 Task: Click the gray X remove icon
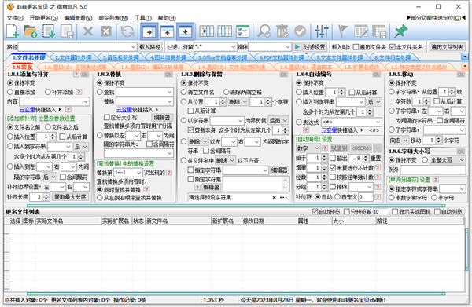pyautogui.click(x=88, y=31)
